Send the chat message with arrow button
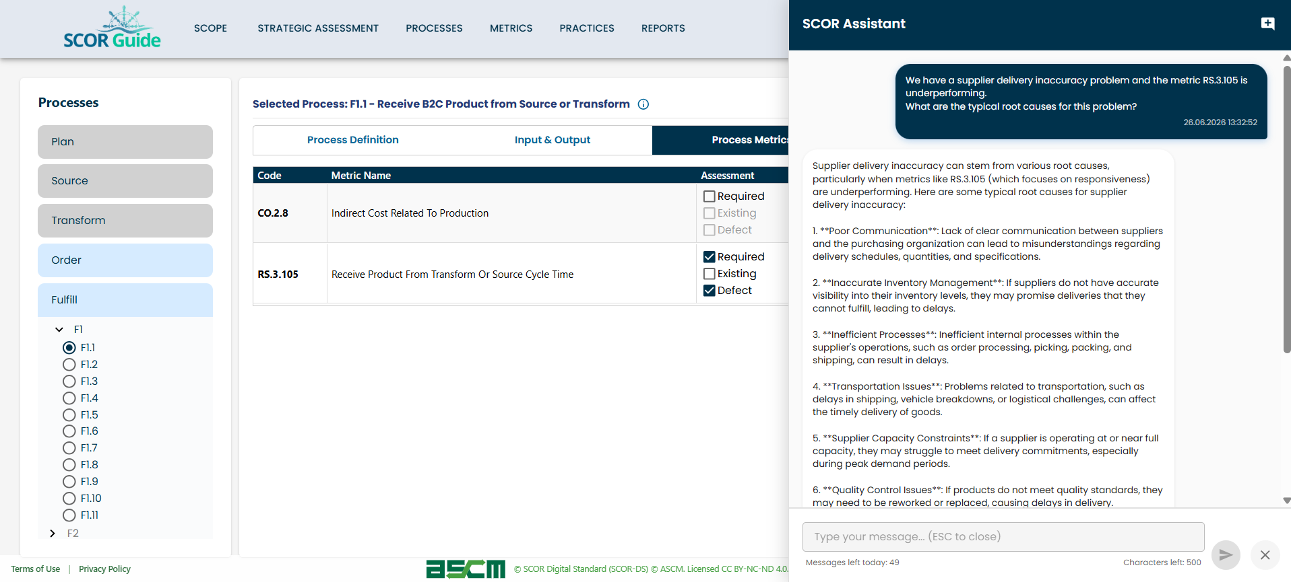This screenshot has height=582, width=1291. point(1226,555)
